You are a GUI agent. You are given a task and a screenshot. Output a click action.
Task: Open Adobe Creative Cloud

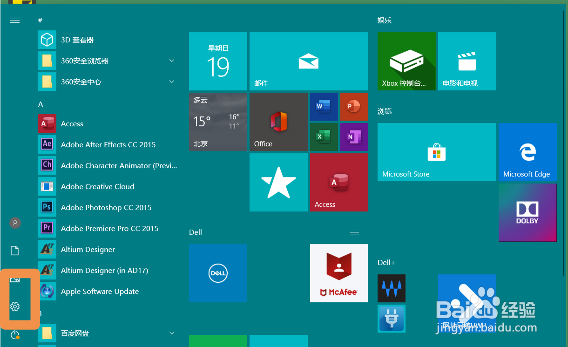click(108, 187)
